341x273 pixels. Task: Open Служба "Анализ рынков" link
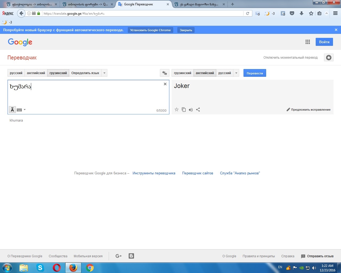[x=240, y=173]
